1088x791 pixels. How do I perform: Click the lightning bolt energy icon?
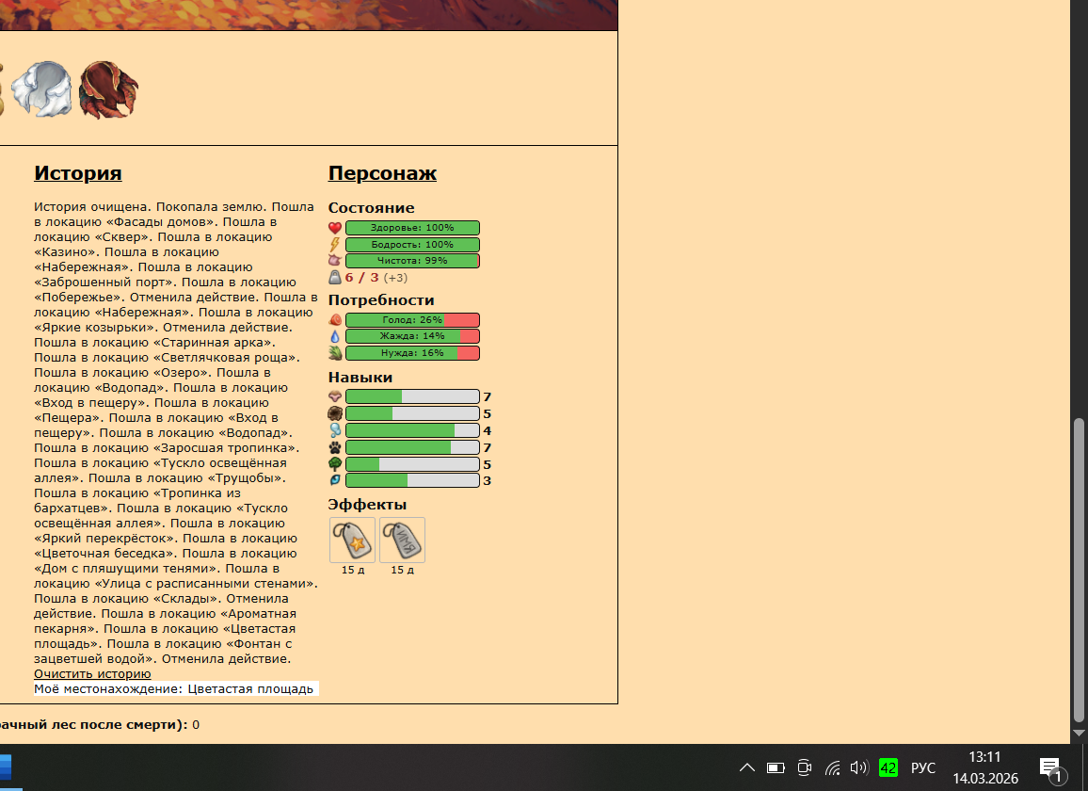(335, 245)
